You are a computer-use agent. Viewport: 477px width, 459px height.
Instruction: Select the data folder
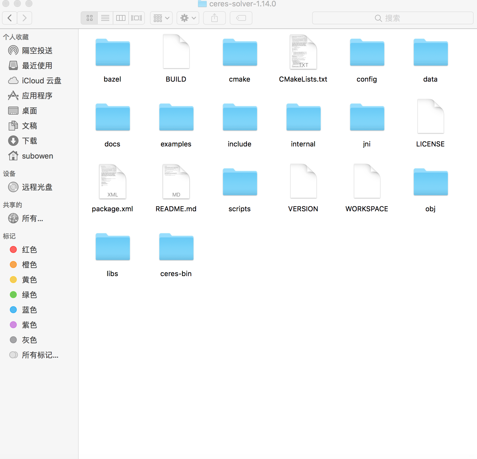(x=430, y=52)
